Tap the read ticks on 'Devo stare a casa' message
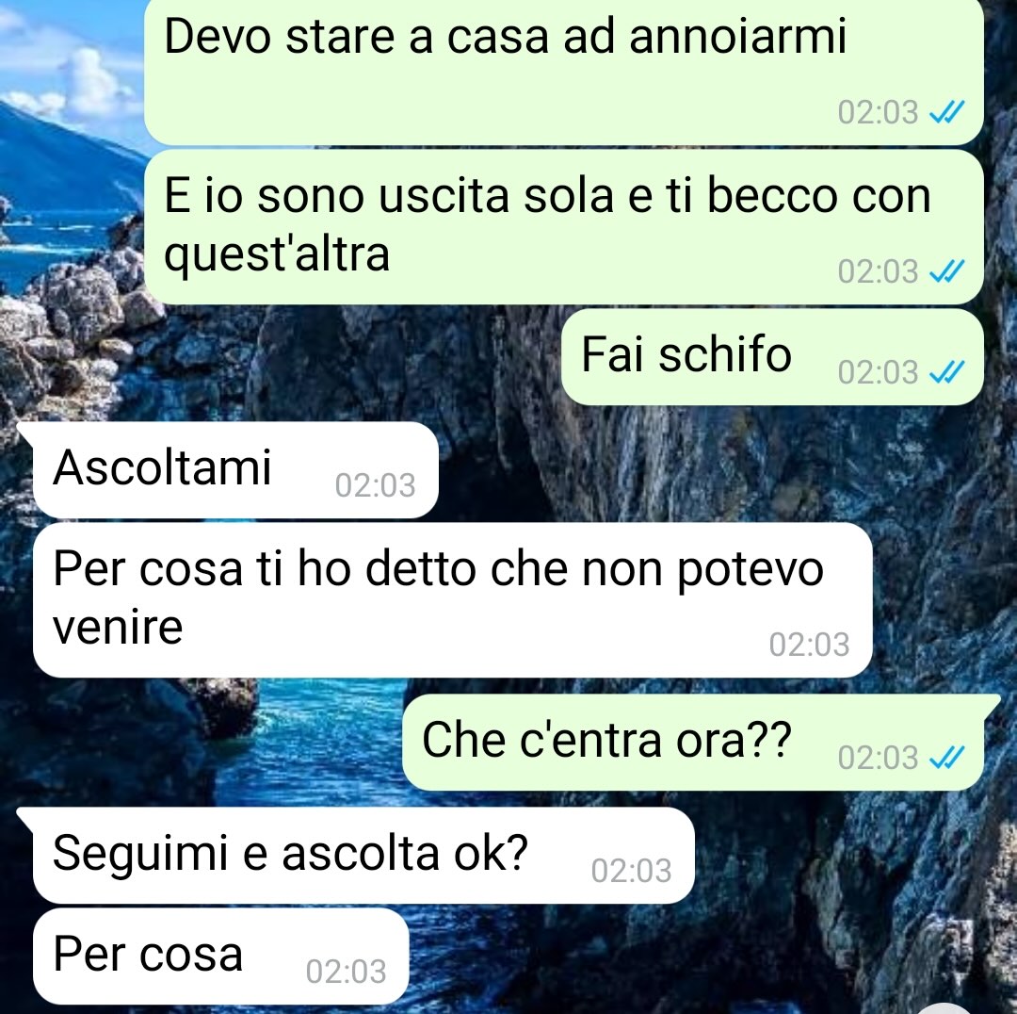1017x1014 pixels. pos(947,113)
